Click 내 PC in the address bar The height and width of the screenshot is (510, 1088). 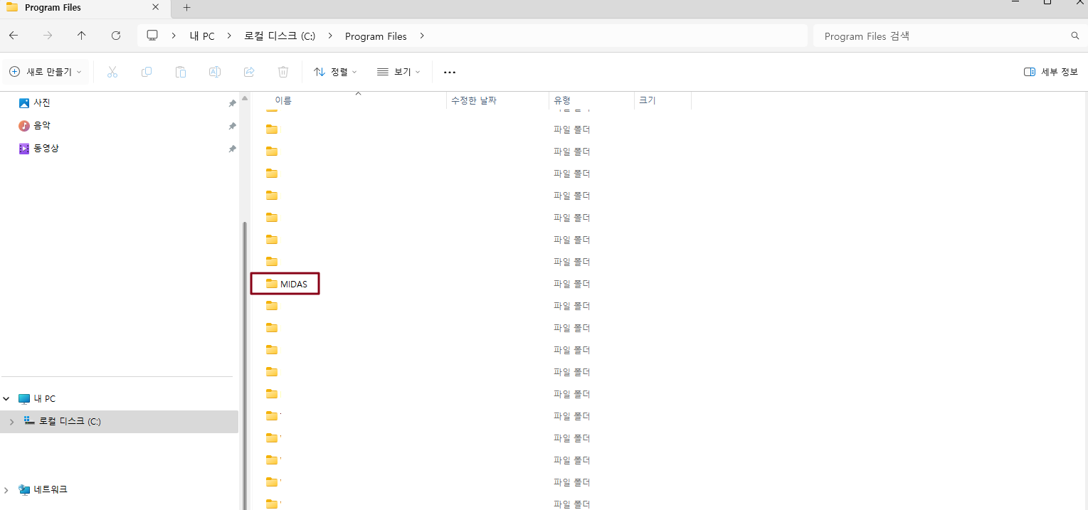pyautogui.click(x=202, y=36)
